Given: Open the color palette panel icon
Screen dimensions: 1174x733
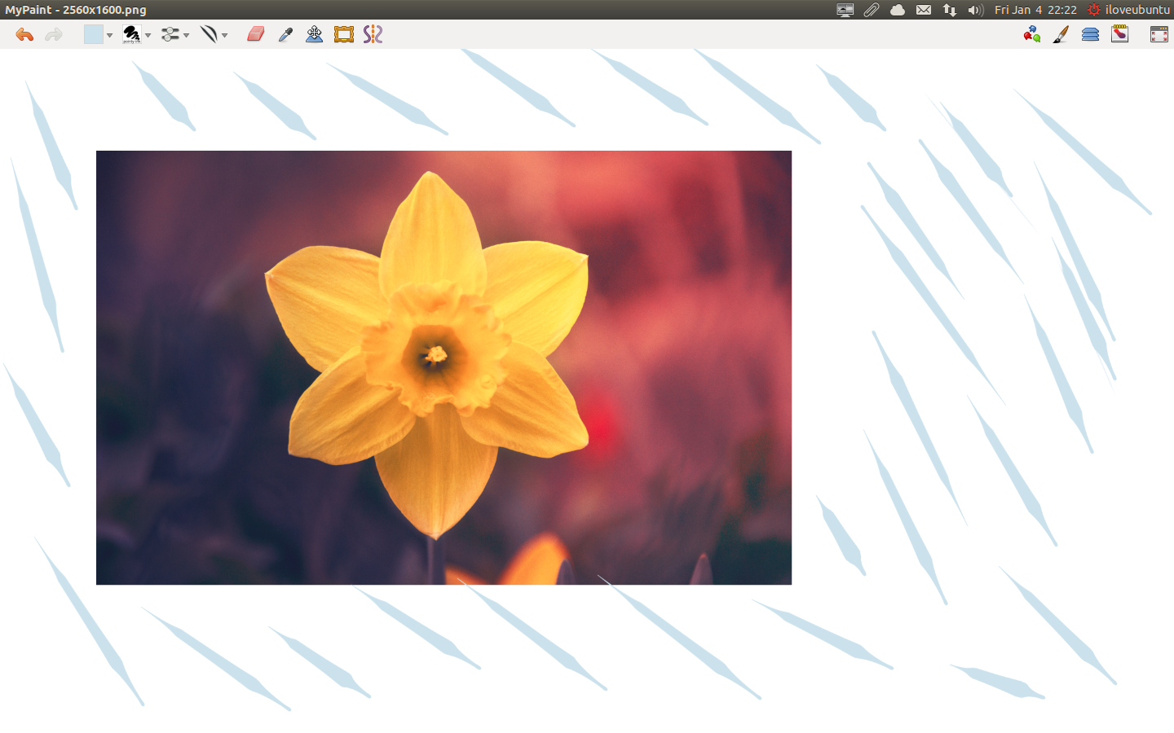Looking at the screenshot, I should (1032, 34).
